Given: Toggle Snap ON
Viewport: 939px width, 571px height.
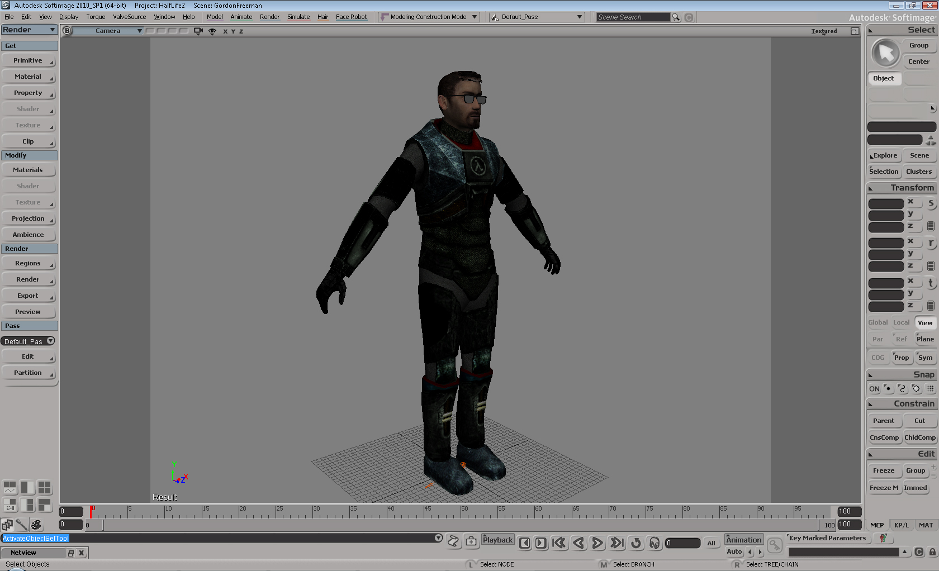Looking at the screenshot, I should click(x=874, y=389).
